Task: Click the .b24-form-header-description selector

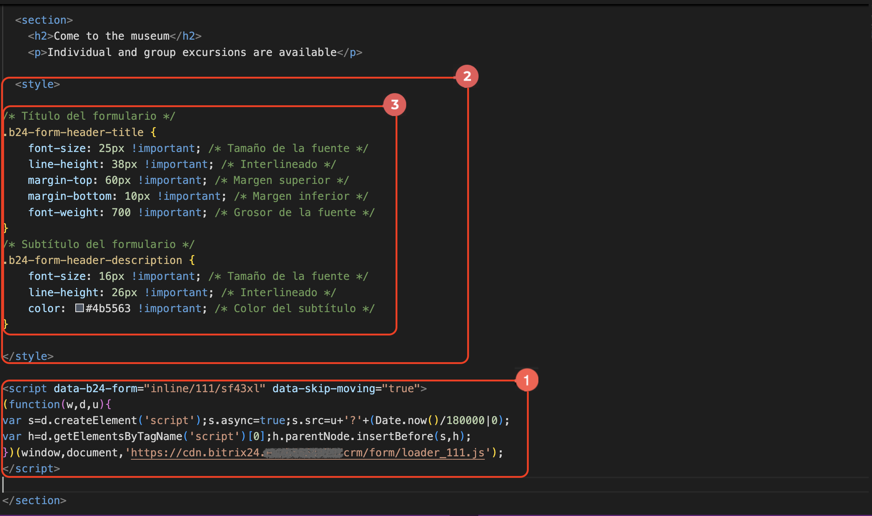Action: pos(93,260)
